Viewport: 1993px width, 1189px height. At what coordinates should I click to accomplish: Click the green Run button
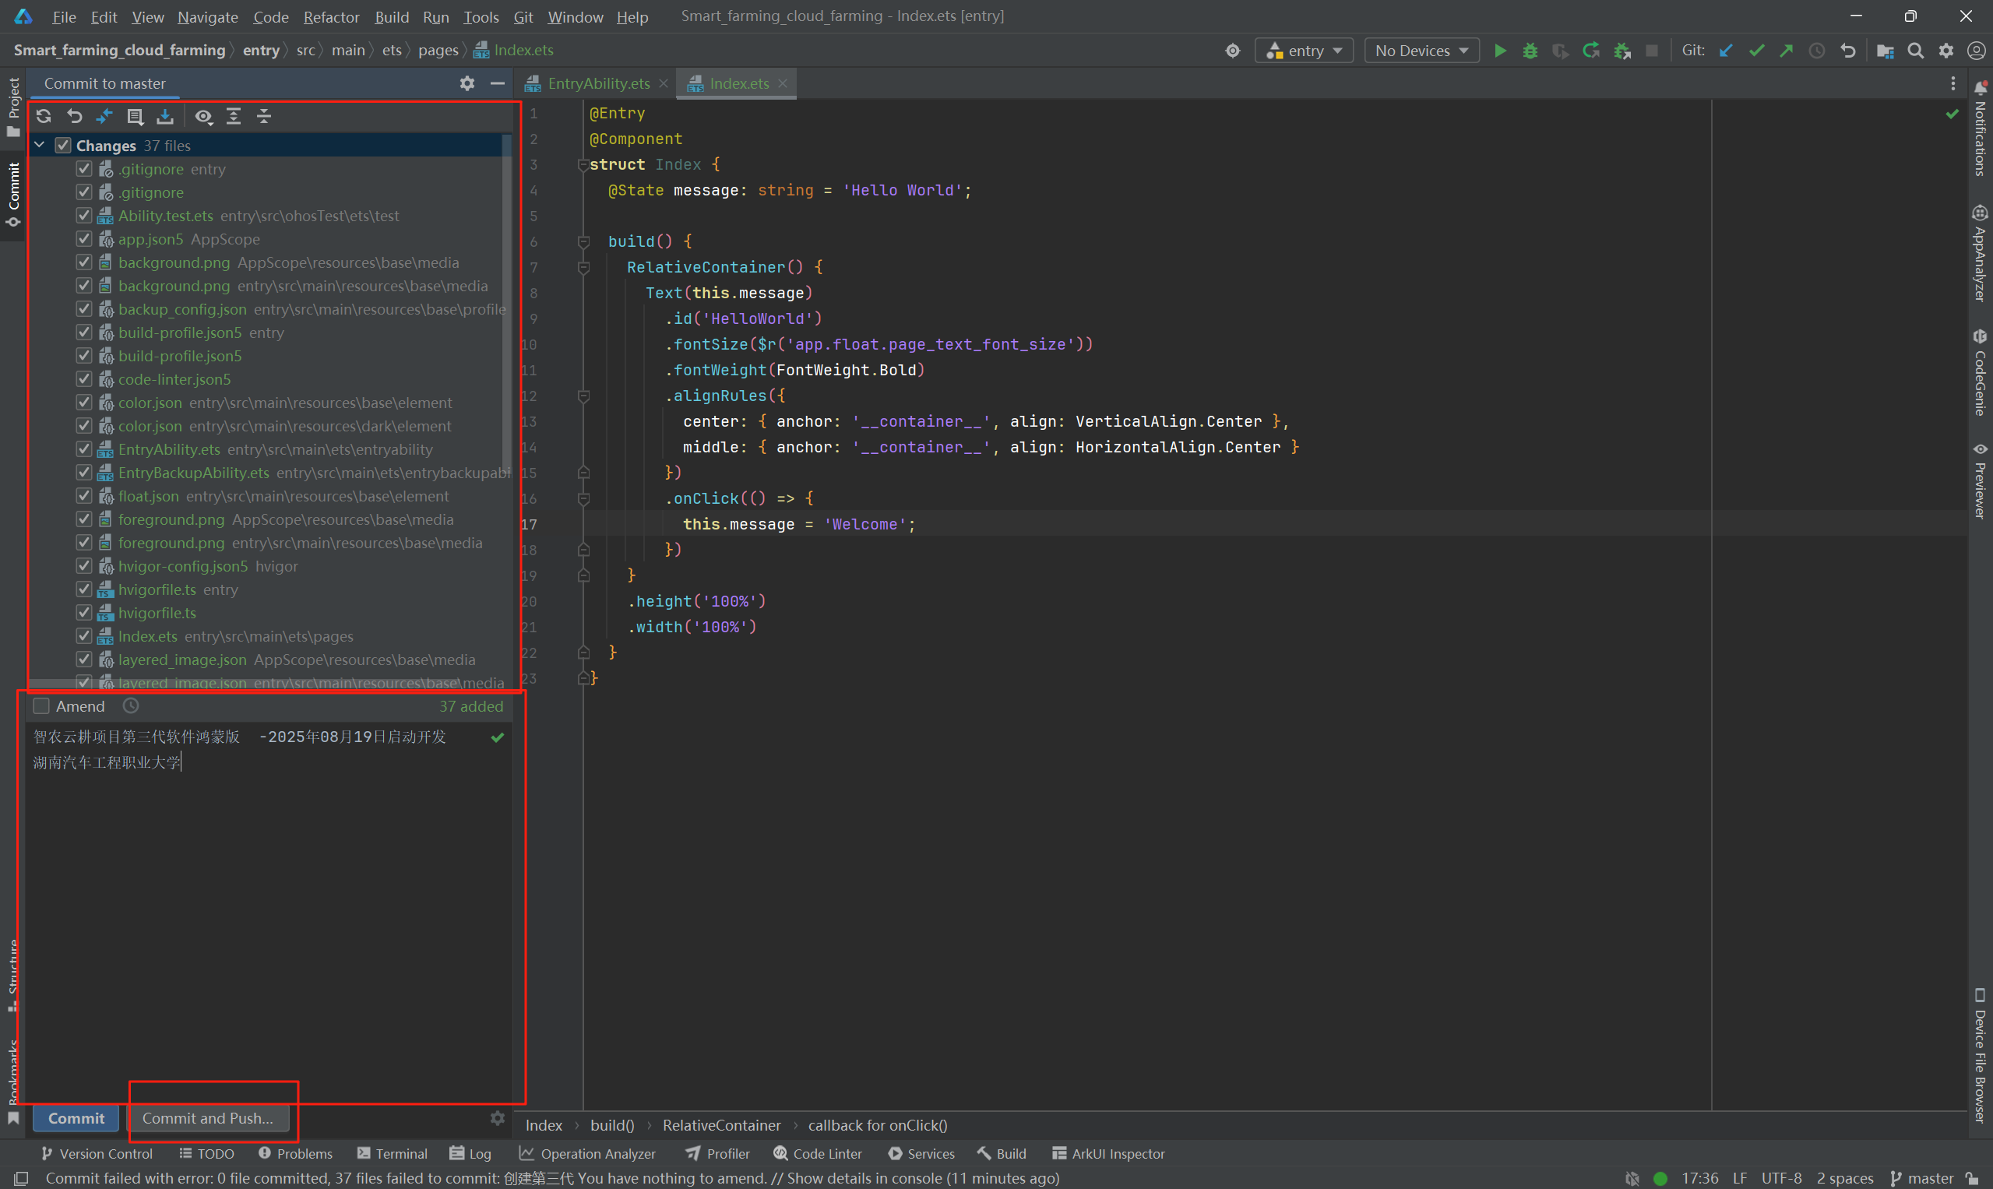tap(1500, 51)
